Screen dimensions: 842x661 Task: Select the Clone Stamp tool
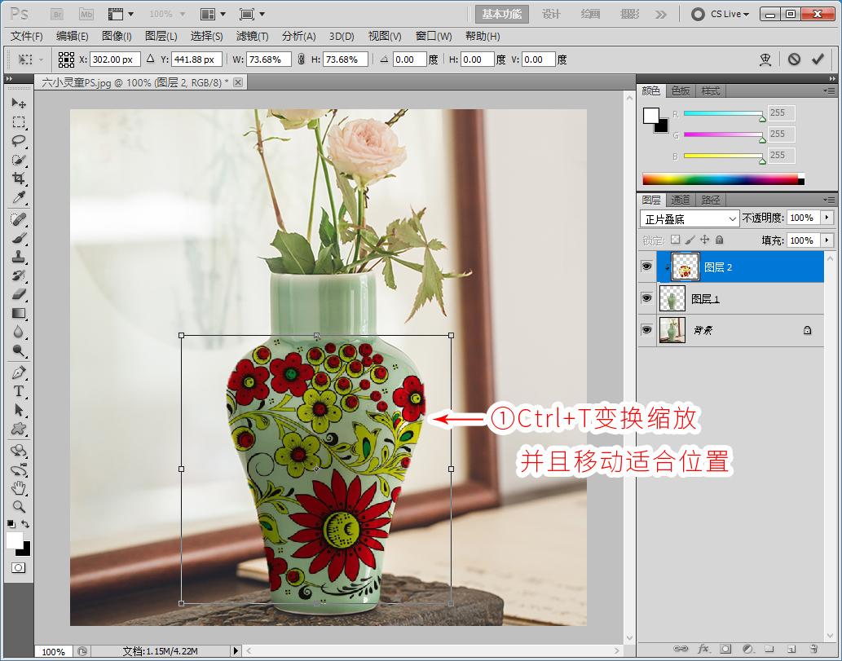point(19,257)
